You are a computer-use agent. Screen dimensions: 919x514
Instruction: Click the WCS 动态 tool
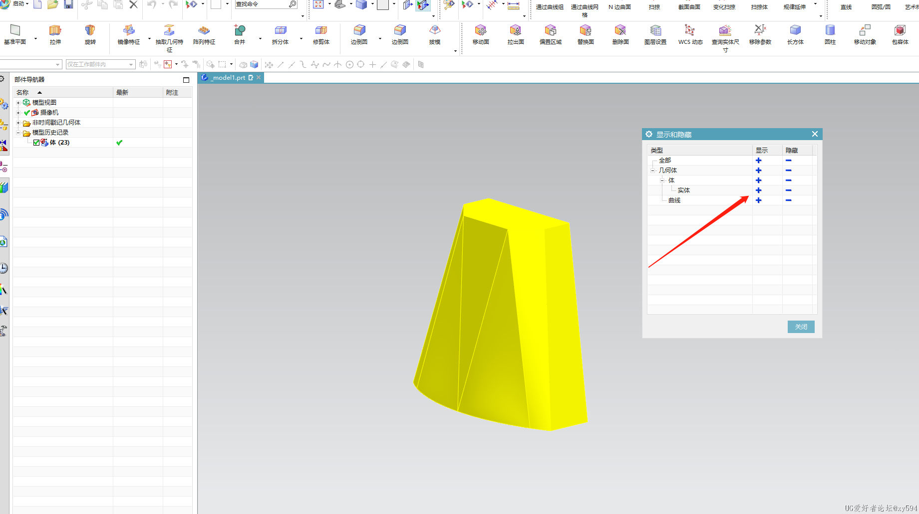click(690, 34)
